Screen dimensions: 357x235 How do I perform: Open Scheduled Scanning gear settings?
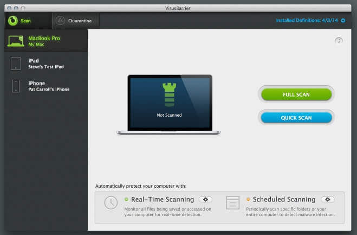[x=328, y=199]
